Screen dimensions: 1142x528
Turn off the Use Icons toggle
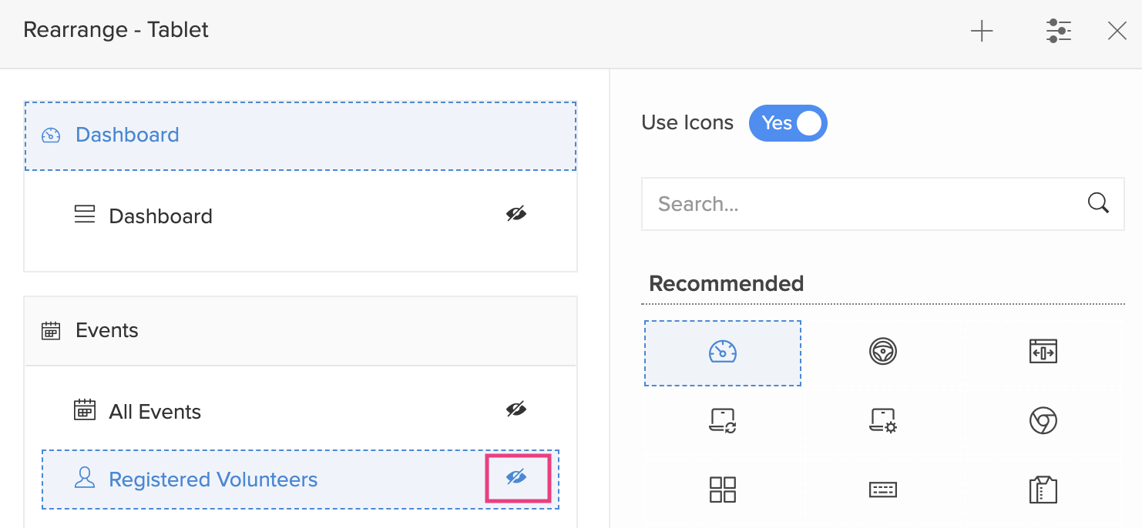point(788,123)
